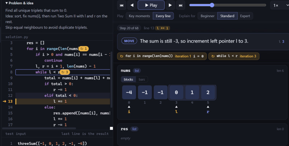Click the list type badge beside res
The image size is (289, 146).
point(134,129)
